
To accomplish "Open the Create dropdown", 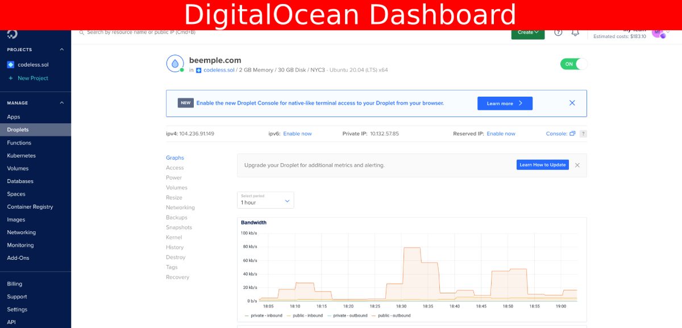I will point(527,32).
